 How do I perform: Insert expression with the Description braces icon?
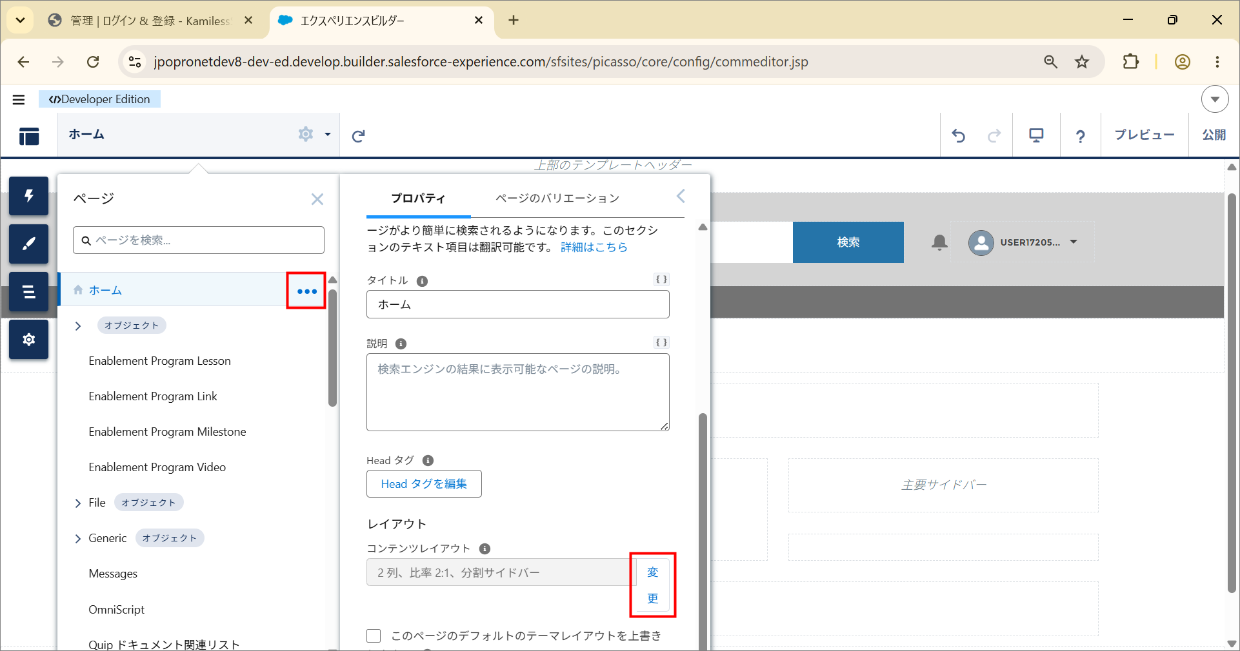pos(661,342)
